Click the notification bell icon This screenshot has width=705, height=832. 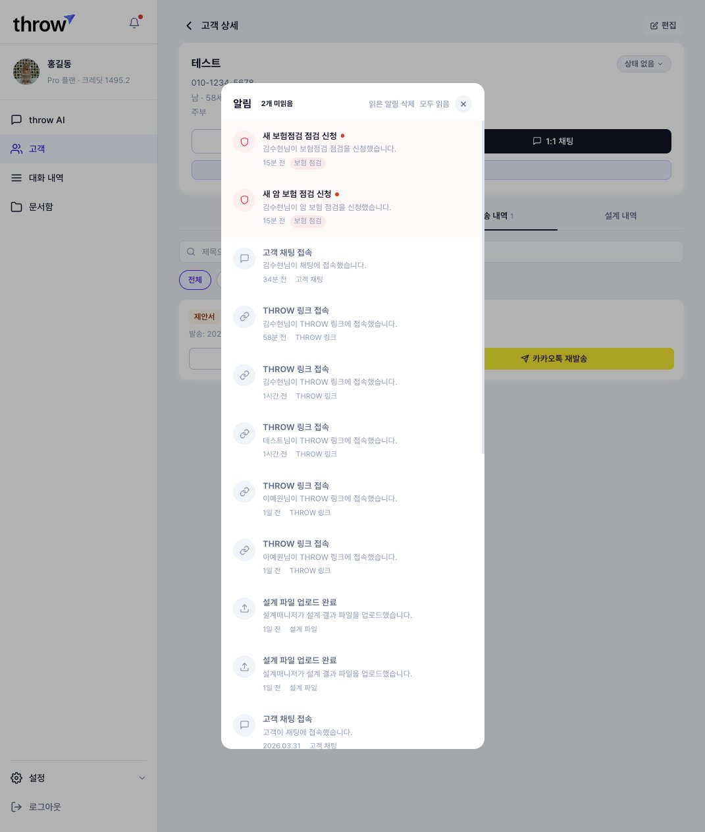(x=134, y=23)
